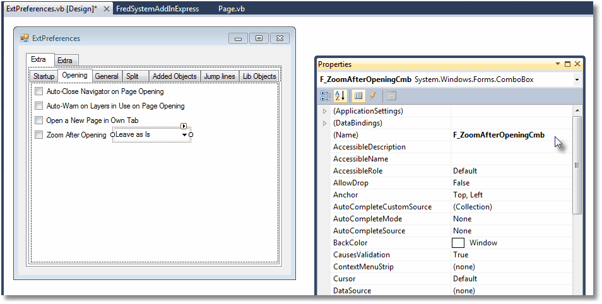This screenshot has height=304, width=602.
Task: Switch to the Startup tab
Action: [44, 76]
